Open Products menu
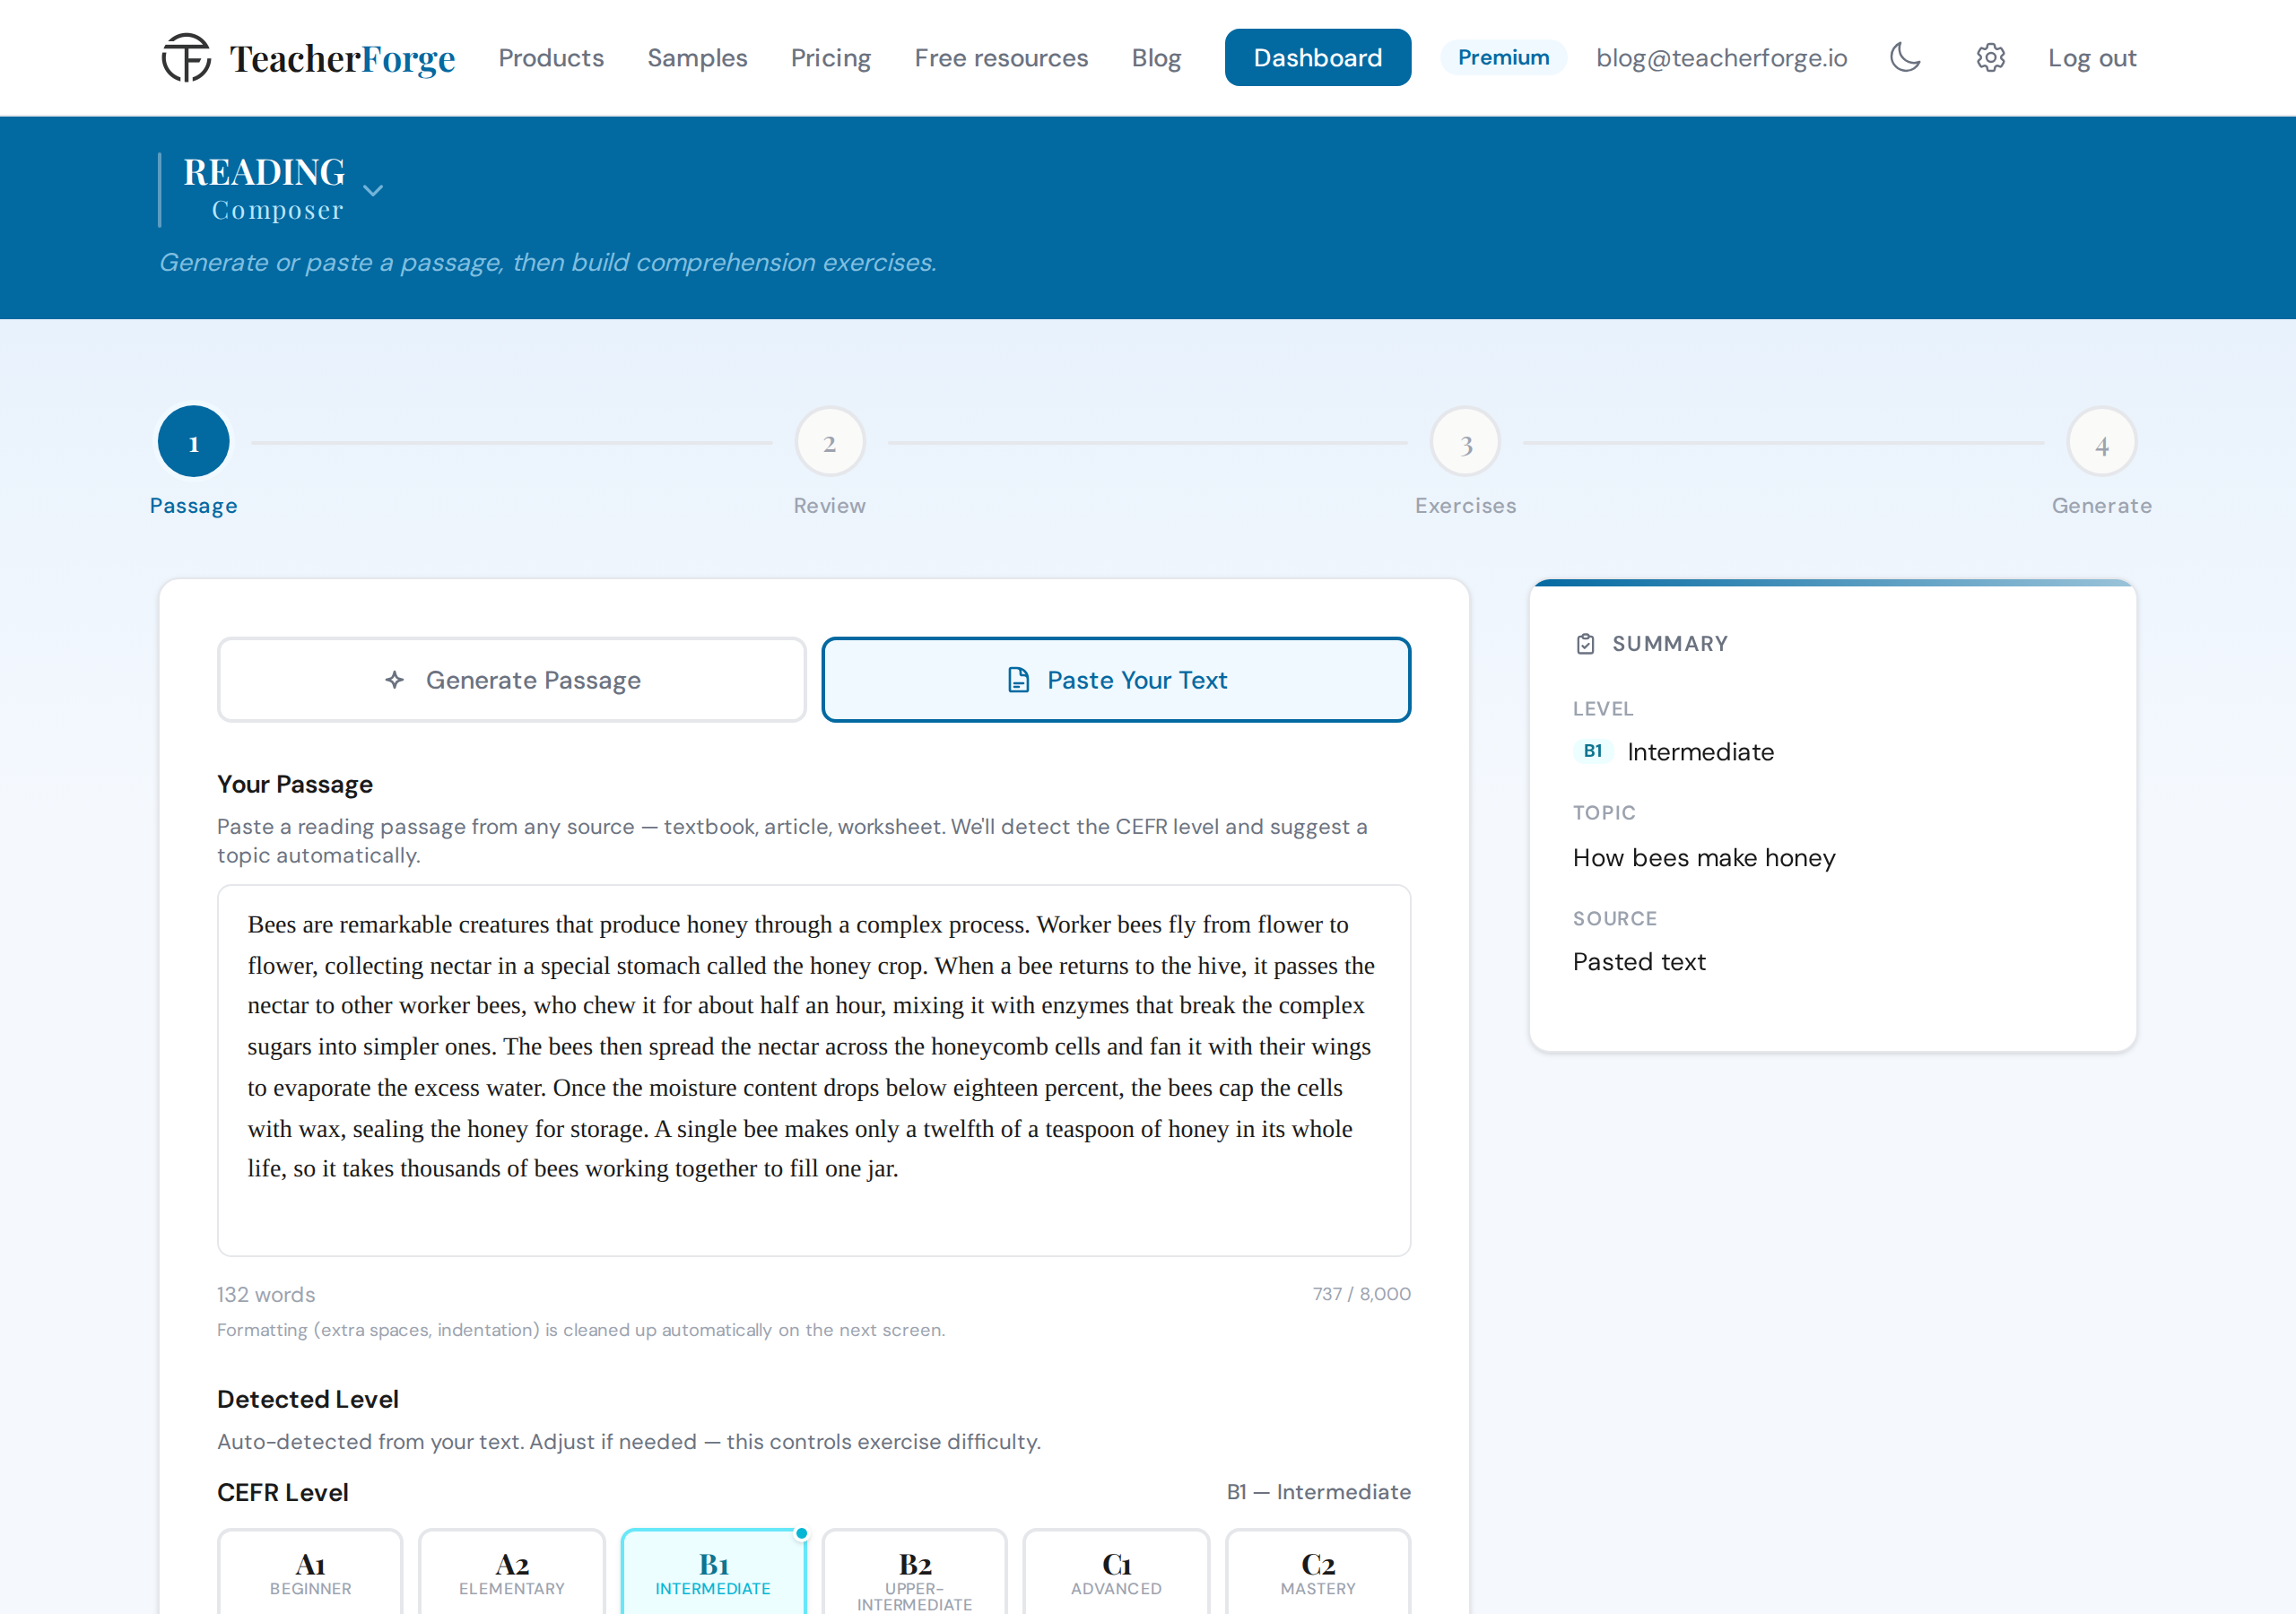Image resolution: width=2296 pixels, height=1614 pixels. click(551, 58)
